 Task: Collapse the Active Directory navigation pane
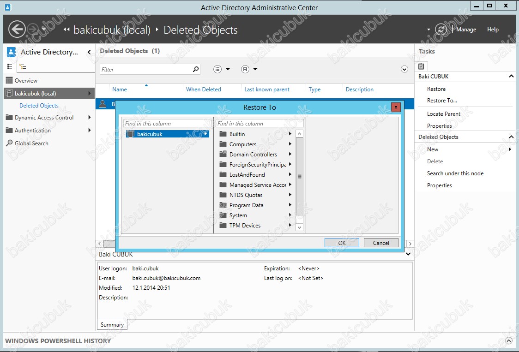click(x=89, y=52)
